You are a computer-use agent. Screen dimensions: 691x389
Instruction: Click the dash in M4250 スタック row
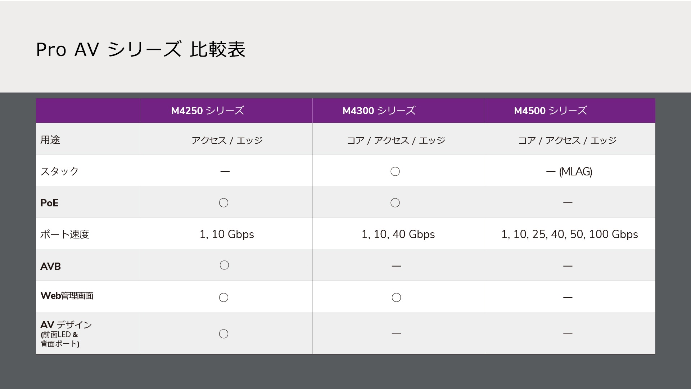coord(225,171)
